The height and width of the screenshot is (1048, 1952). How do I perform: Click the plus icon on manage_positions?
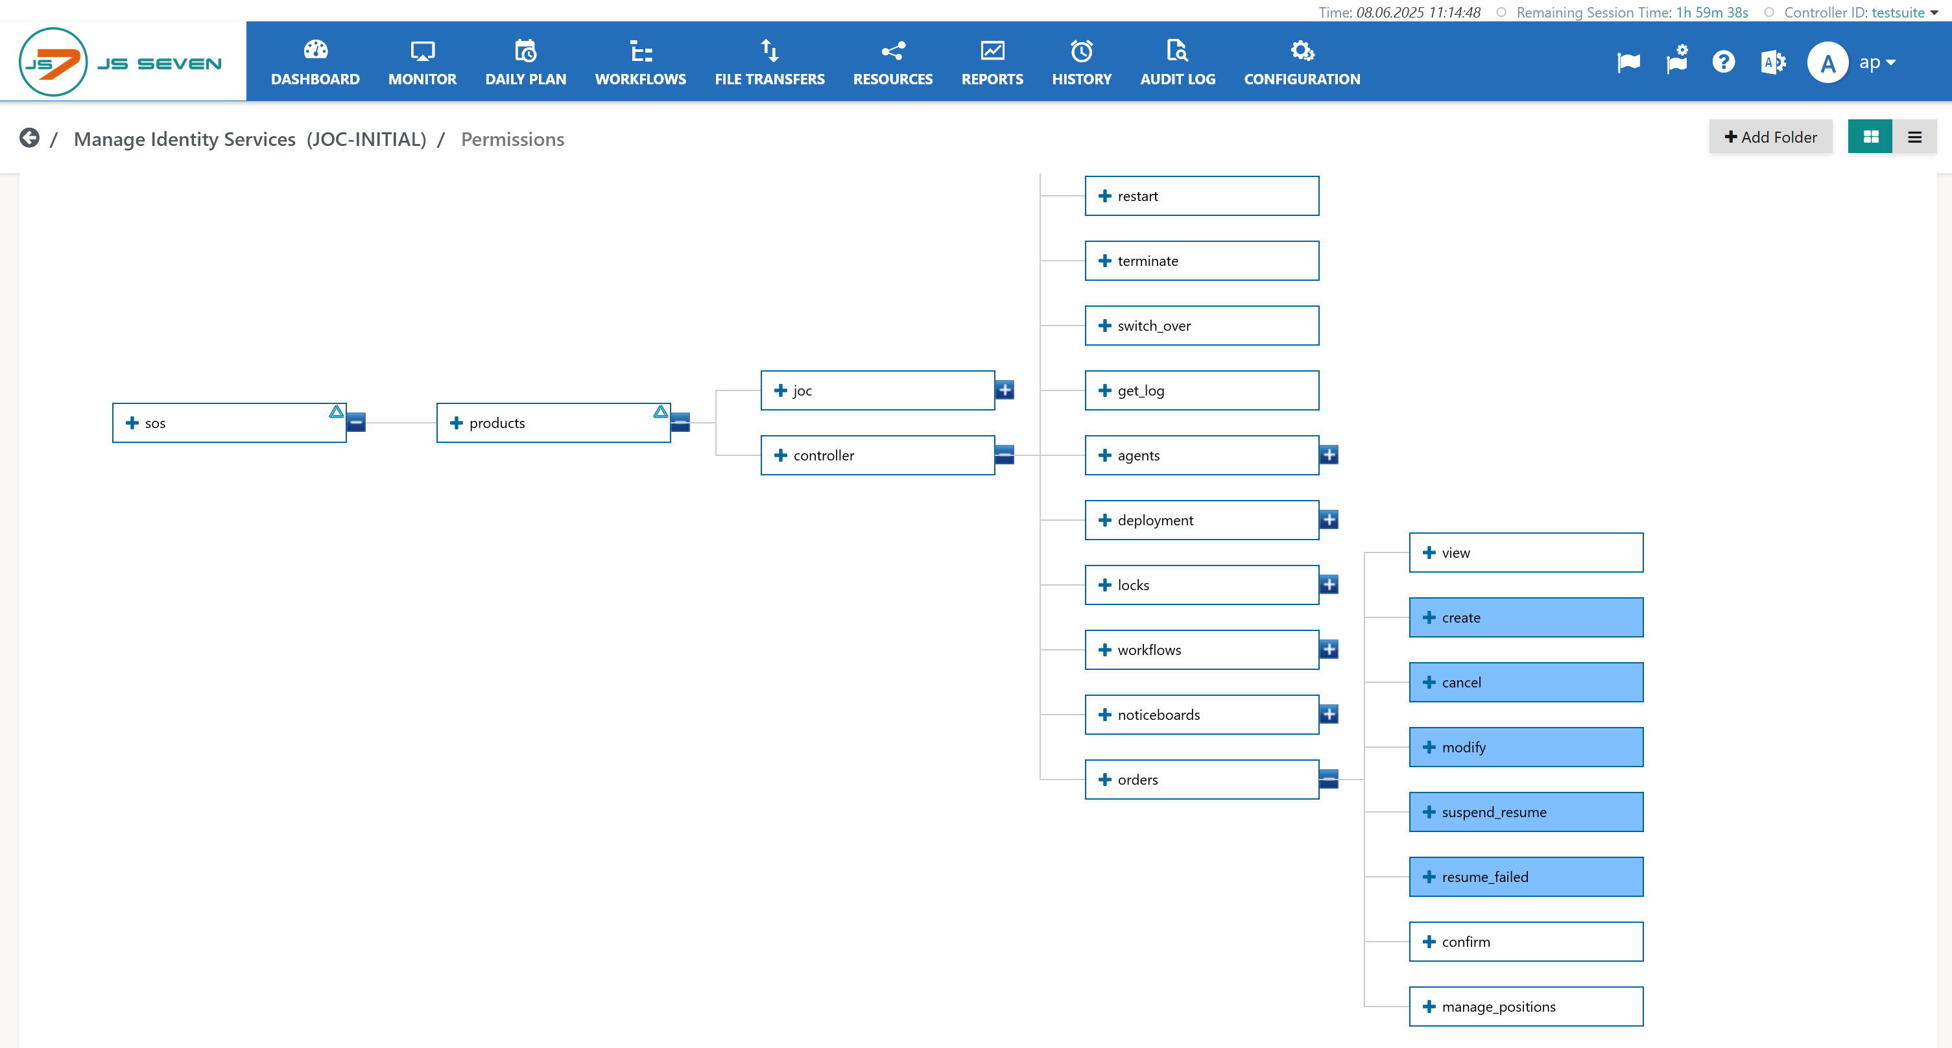coord(1429,1006)
